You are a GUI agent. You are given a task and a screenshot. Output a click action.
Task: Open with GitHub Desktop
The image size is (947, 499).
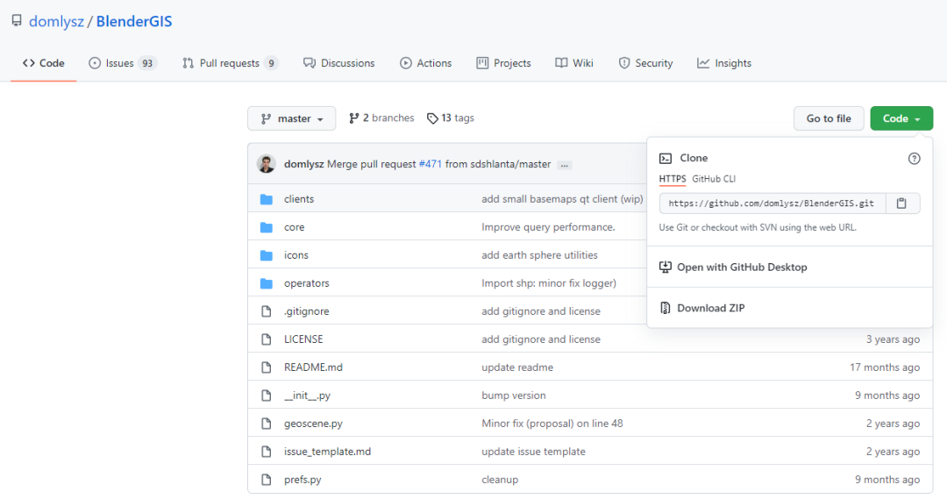741,267
